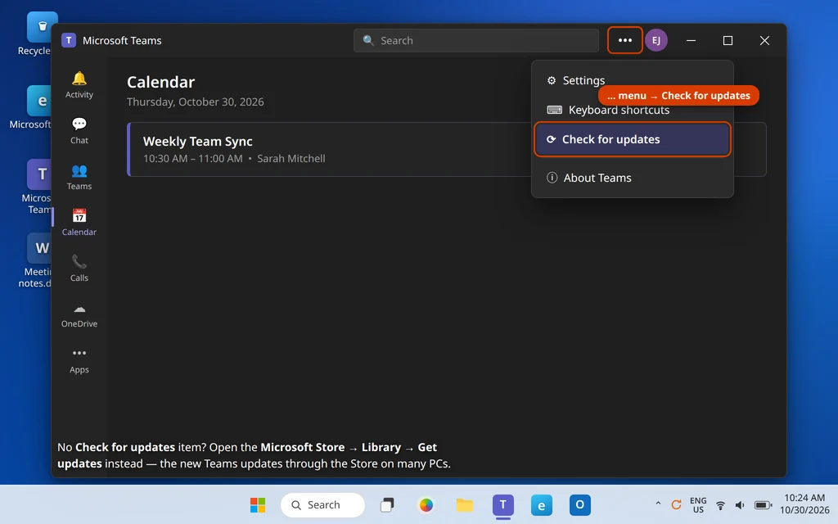Open Keyboard shortcuts menu item
The height and width of the screenshot is (524, 838).
[632, 110]
